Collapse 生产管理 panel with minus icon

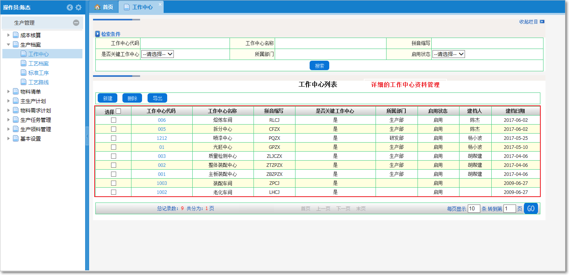pos(76,23)
